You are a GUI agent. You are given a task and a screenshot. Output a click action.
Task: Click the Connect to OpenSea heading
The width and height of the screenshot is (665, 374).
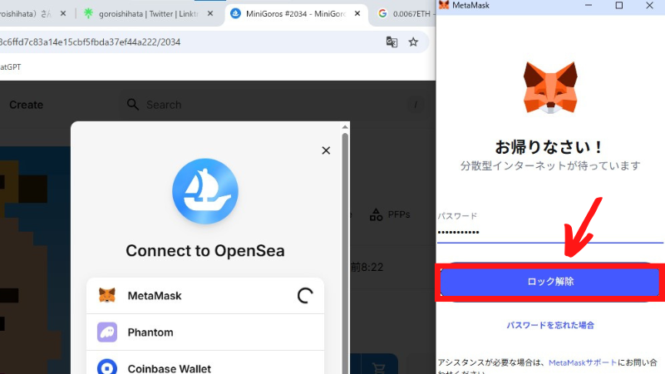click(205, 251)
